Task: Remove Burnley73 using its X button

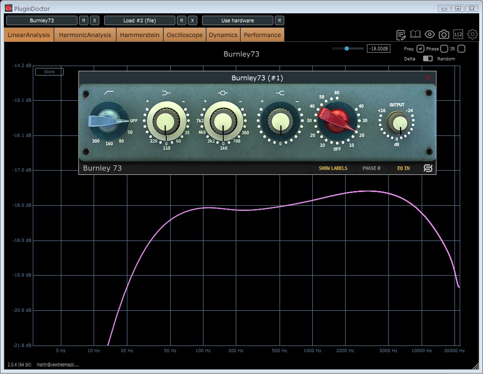Action: [x=94, y=20]
